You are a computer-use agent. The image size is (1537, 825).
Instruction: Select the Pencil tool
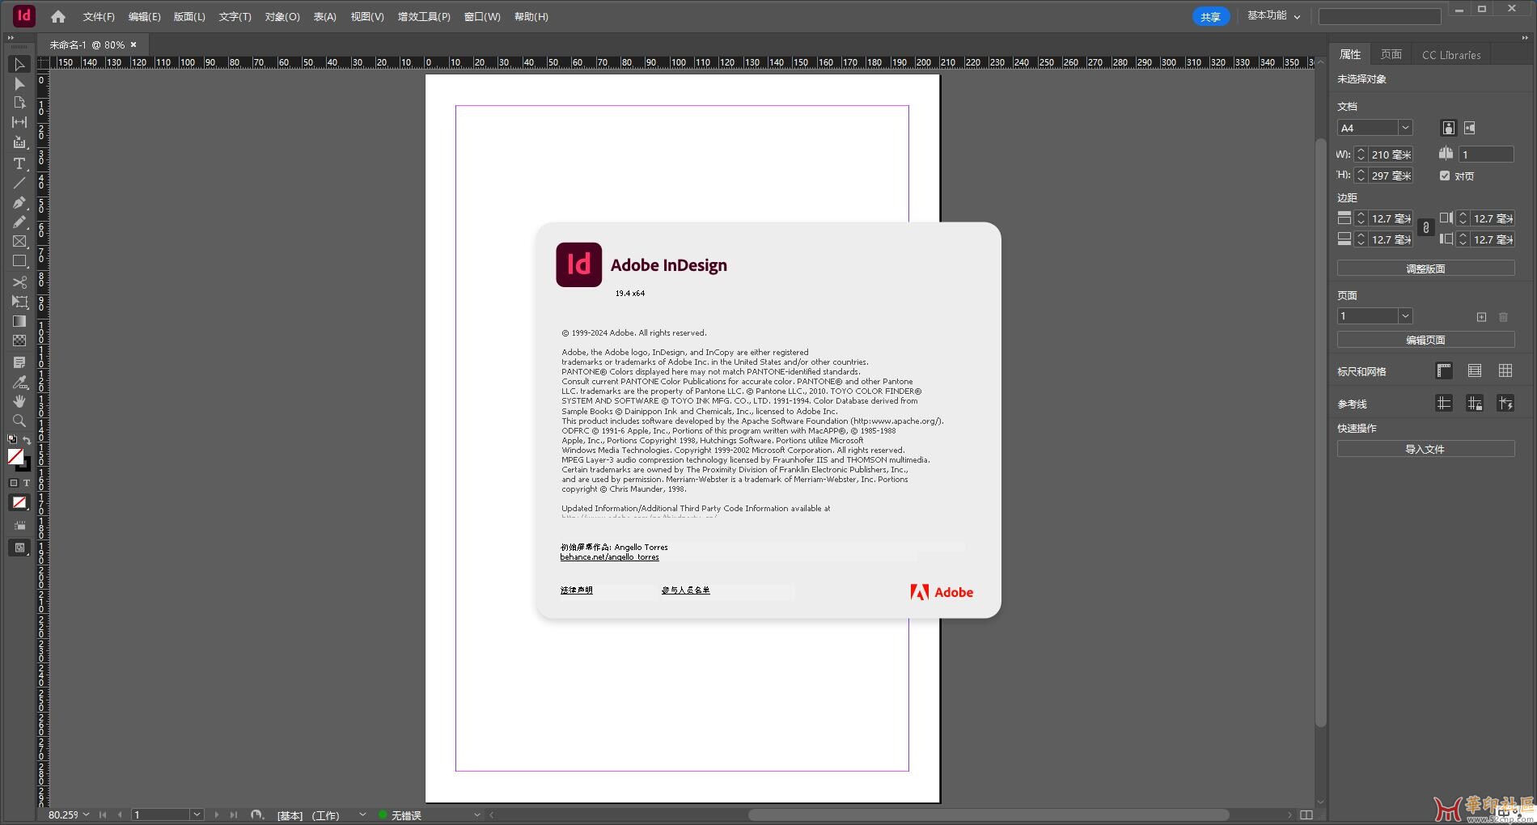[x=19, y=222]
